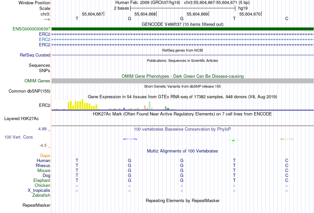Click the blue PhyloP conservation mark
The width and height of the screenshot is (314, 213).
click(130, 139)
